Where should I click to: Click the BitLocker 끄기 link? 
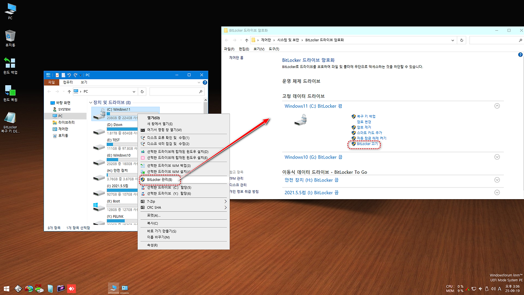tap(367, 144)
